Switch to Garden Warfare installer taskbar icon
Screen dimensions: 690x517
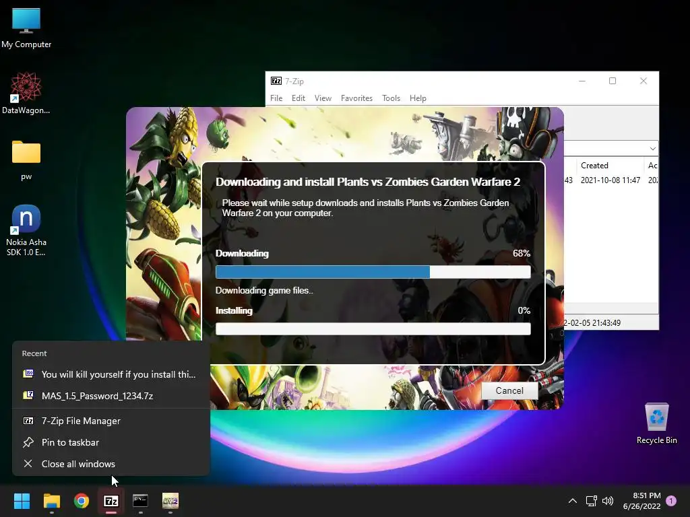tap(170, 501)
